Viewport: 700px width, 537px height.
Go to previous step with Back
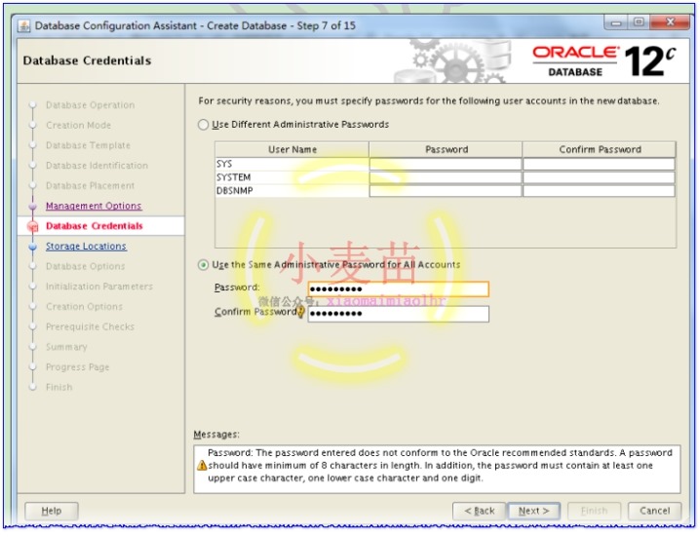(479, 511)
